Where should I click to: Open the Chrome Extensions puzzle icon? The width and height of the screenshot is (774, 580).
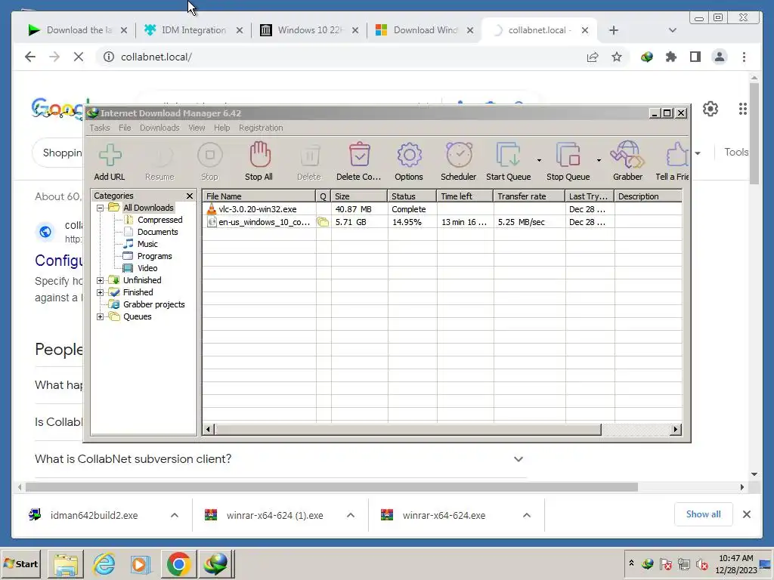[671, 57]
